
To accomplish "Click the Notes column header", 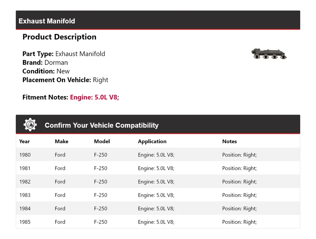I will (x=229, y=142).
